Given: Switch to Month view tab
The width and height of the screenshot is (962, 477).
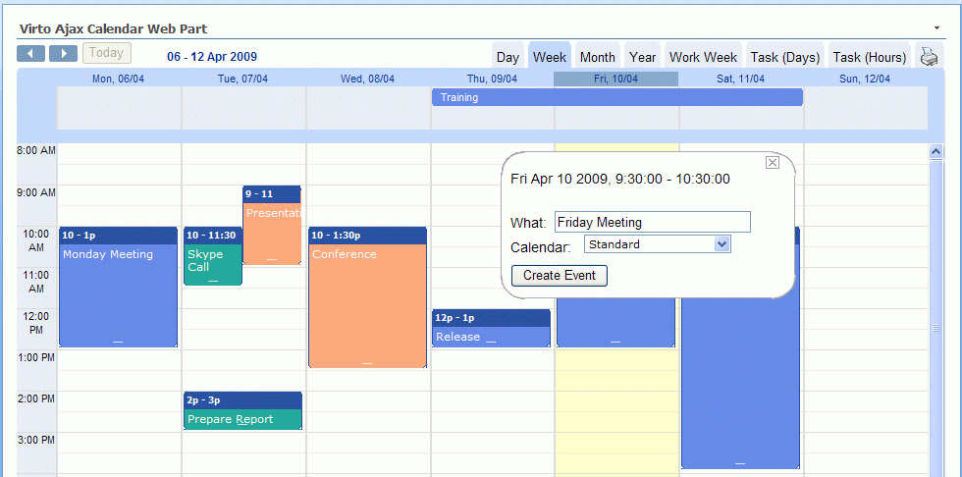Looking at the screenshot, I should (x=597, y=58).
